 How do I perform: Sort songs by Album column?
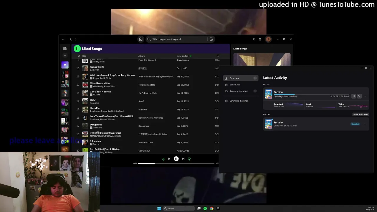tap(141, 56)
